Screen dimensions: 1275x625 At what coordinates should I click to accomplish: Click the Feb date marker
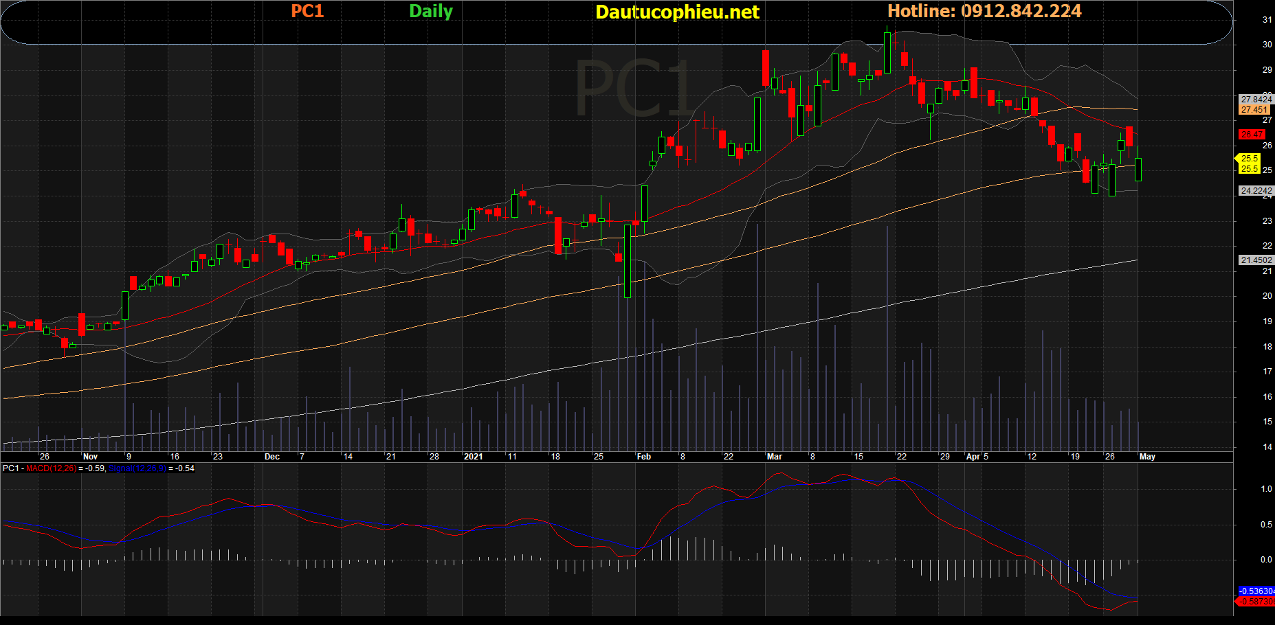pos(644,457)
